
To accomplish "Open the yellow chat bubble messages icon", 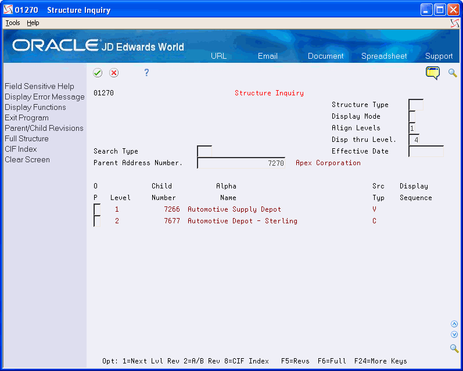I will click(x=433, y=73).
